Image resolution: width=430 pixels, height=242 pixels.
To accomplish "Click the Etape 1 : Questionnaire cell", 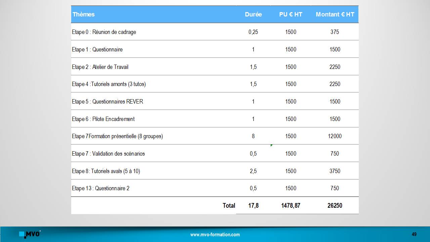I will [x=97, y=49].
